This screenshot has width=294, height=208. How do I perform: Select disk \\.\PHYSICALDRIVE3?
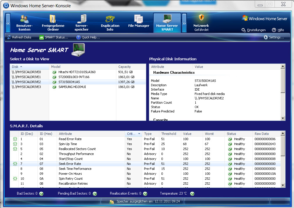(78, 87)
